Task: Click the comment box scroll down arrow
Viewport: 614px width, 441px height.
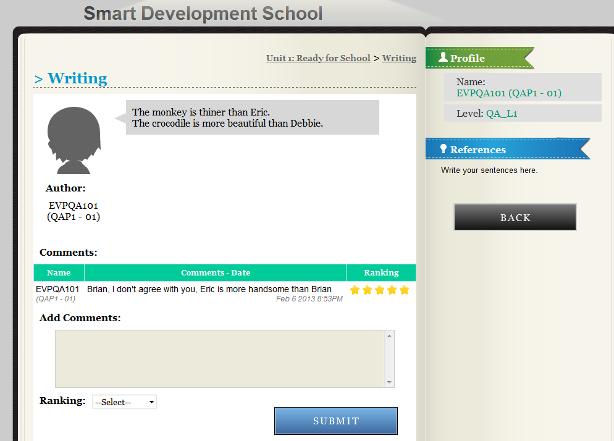Action: 389,382
